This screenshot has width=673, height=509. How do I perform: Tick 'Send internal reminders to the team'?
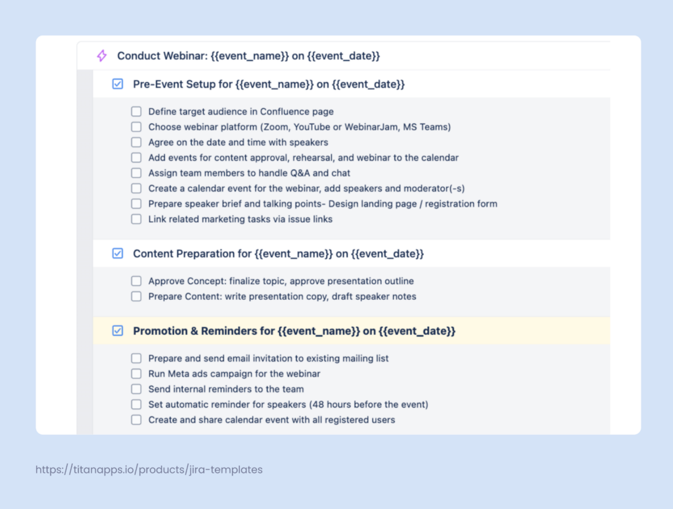136,389
